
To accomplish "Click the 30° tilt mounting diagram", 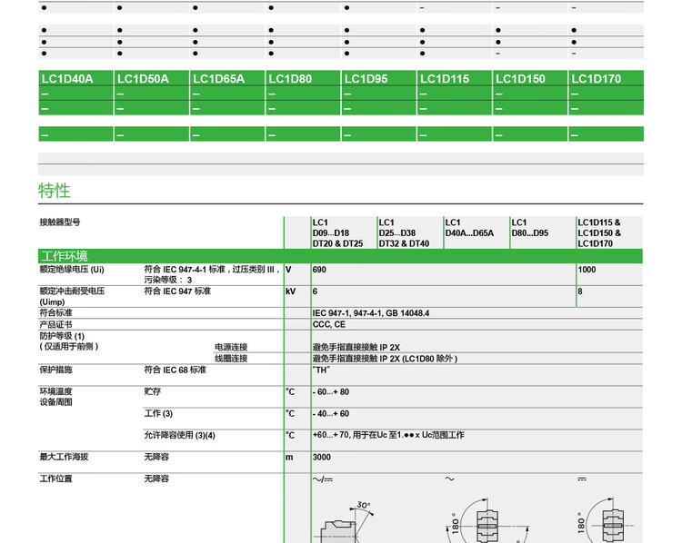I will (x=346, y=521).
